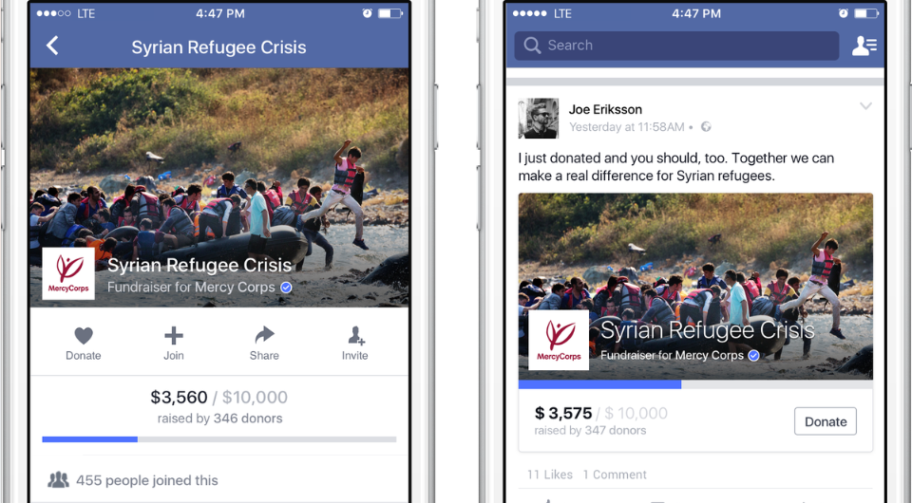
Task: Expand the post options chevron on Joe's post
Action: click(x=865, y=106)
